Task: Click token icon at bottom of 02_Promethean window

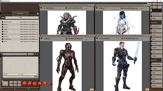Action: (x=147, y=90)
